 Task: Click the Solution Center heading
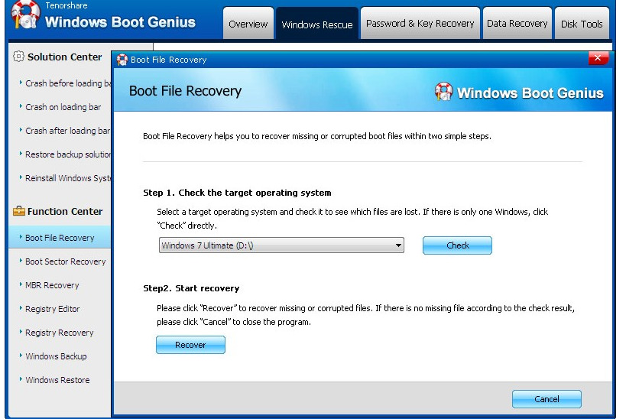[64, 57]
